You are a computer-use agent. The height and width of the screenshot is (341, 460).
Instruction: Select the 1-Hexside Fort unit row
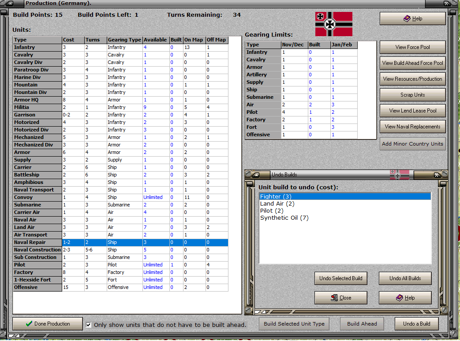pos(120,280)
